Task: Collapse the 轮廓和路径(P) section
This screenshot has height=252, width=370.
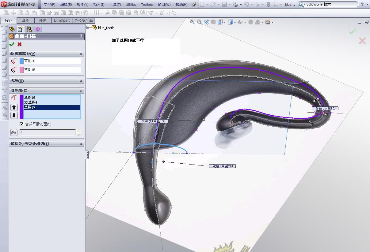Action: (81, 54)
